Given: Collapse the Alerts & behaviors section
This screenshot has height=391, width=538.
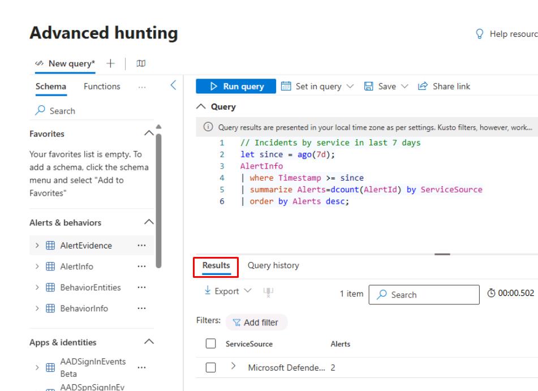Looking at the screenshot, I should (x=149, y=222).
